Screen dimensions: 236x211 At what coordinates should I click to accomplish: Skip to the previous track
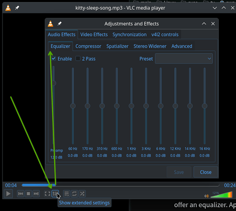(x=21, y=194)
